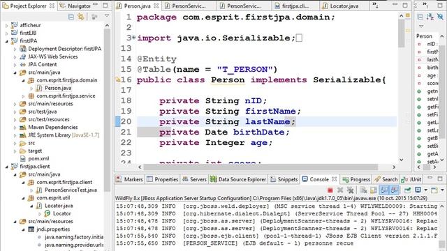Click Display Selected Console icon
This screenshot has width=447, height=251.
coord(418,190)
